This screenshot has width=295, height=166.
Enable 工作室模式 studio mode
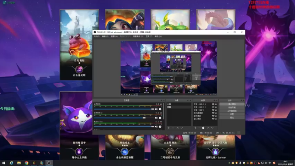click(x=232, y=111)
